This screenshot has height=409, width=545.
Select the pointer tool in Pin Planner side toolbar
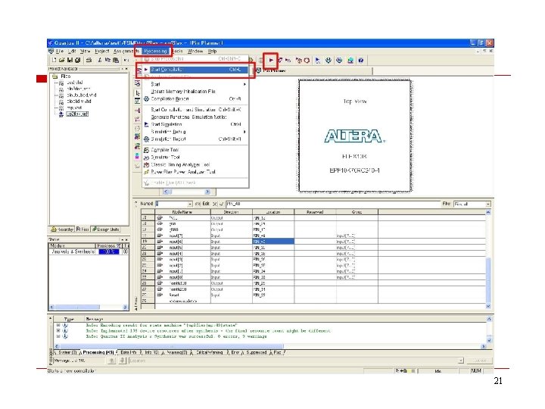coord(138,93)
